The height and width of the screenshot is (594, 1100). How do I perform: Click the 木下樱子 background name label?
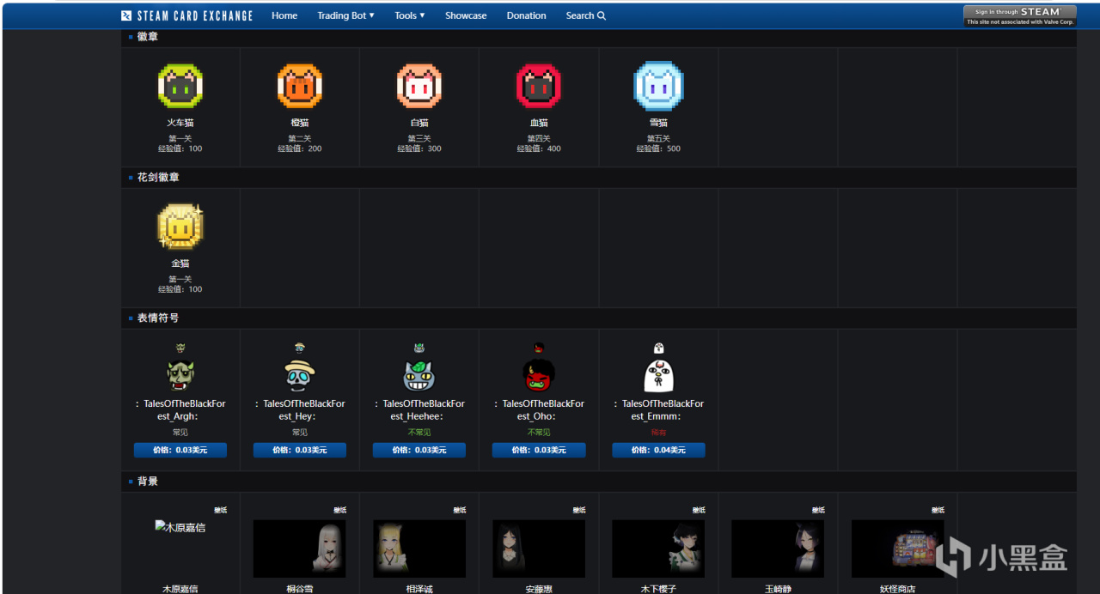(658, 589)
